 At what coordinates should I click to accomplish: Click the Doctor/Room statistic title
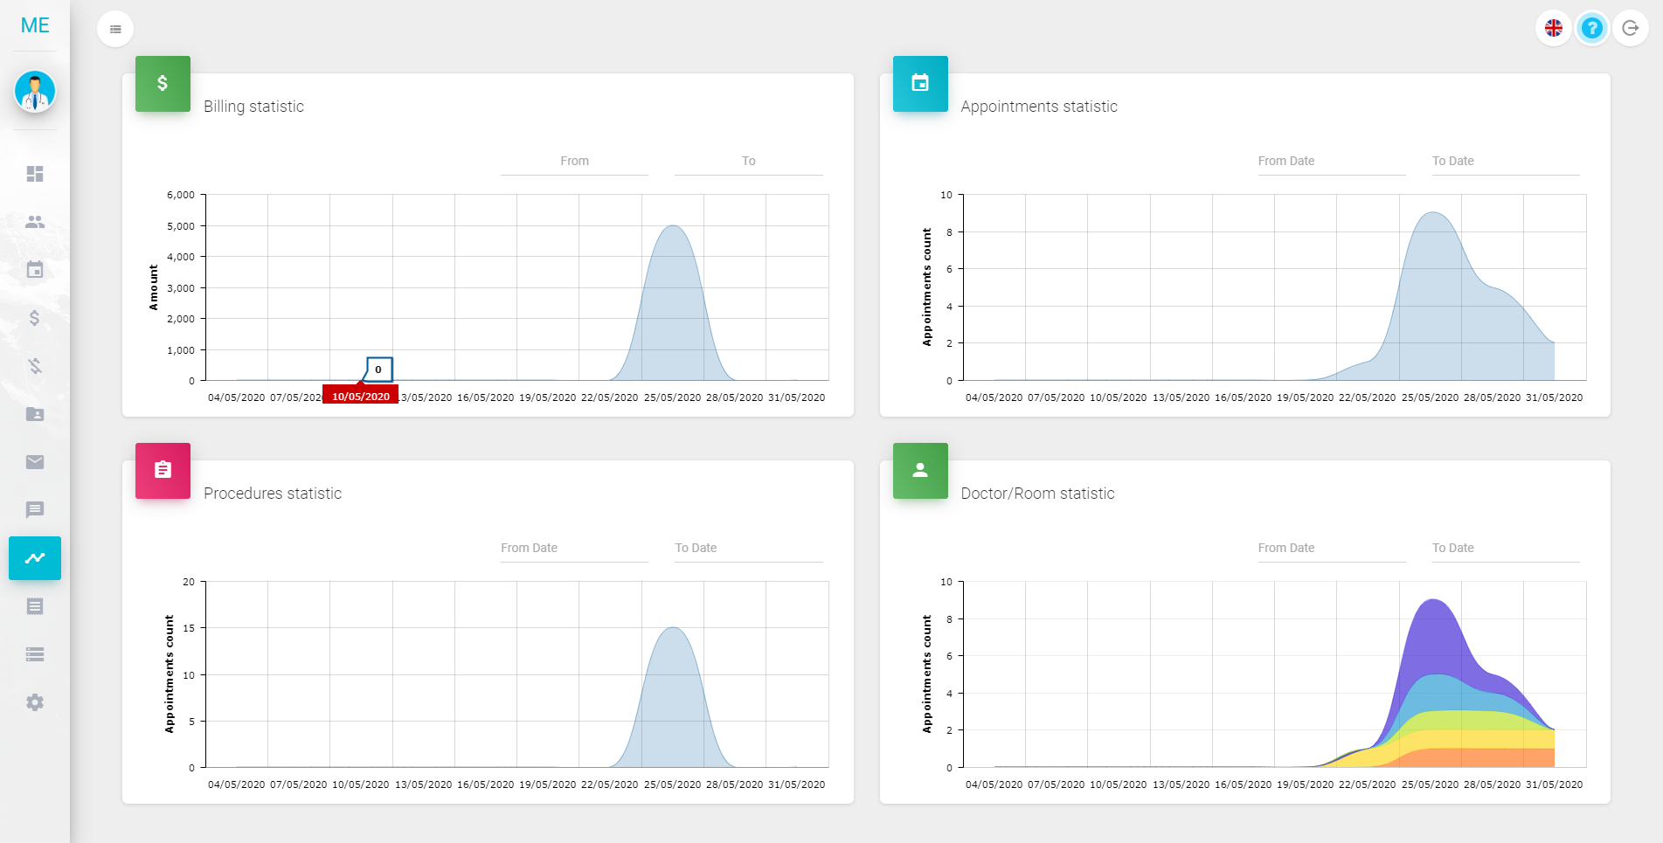(x=1037, y=494)
